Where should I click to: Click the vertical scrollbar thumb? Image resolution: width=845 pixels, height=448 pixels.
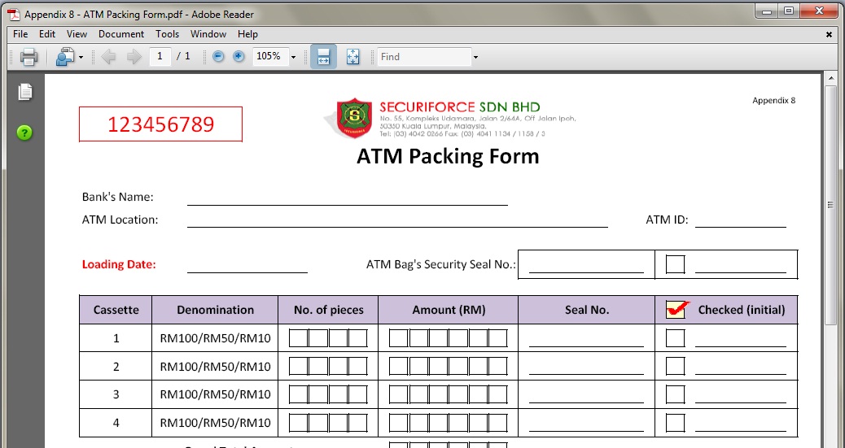(830, 205)
